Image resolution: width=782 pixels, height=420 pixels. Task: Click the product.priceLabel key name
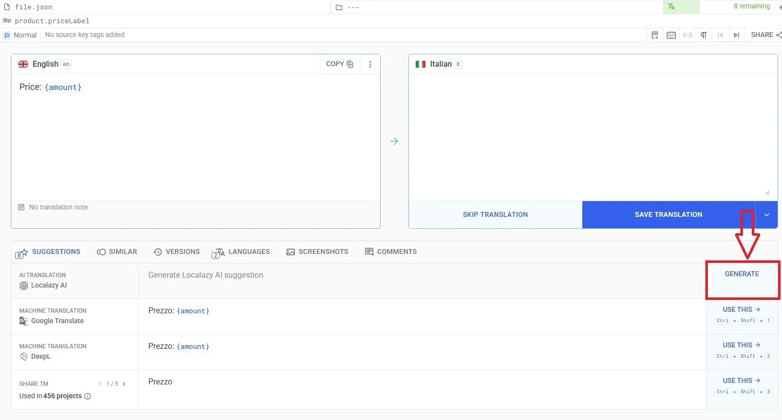(52, 21)
